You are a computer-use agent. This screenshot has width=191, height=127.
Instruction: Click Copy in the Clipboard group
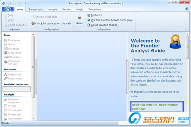pyautogui.click(x=9, y=15)
